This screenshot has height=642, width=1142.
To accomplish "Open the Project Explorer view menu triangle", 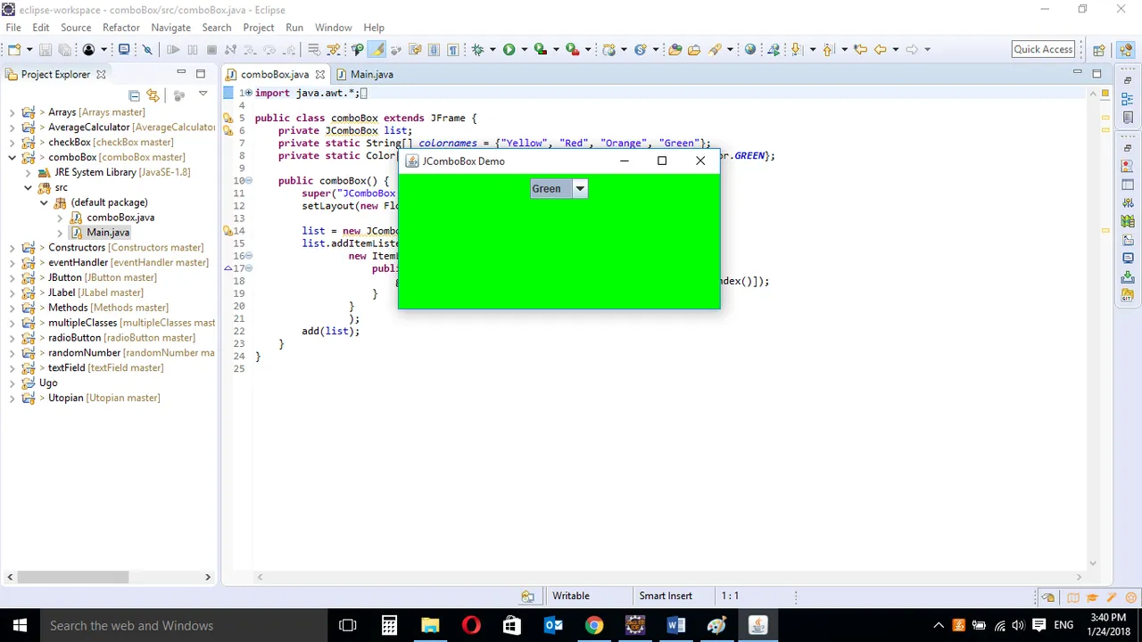I will [x=203, y=94].
